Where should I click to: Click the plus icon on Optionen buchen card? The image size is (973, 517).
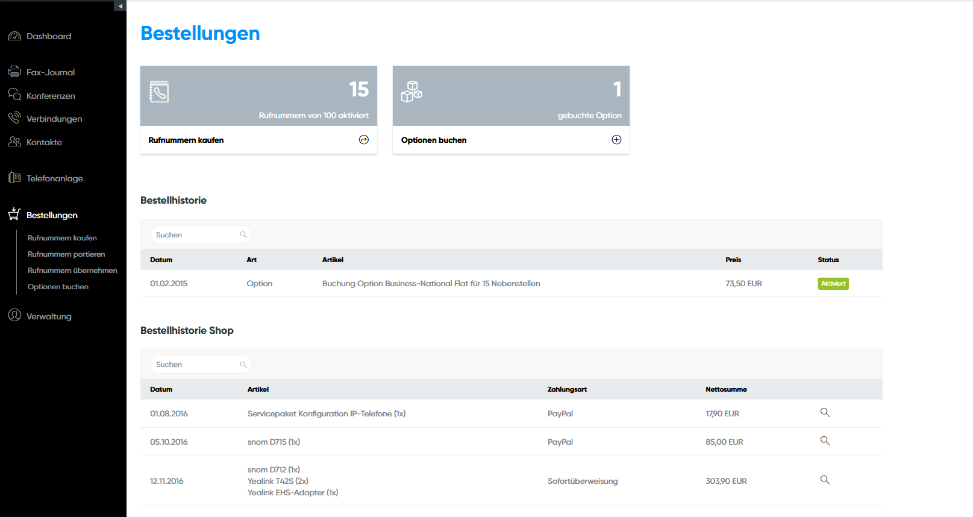(616, 140)
